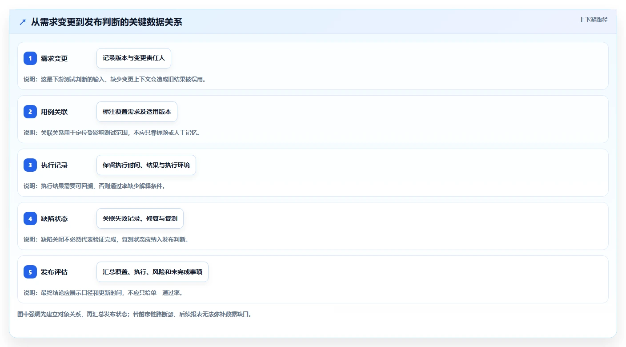Image resolution: width=626 pixels, height=347 pixels.
Task: Select the 关联失败记录、修复与复测 chip
Action: click(x=140, y=218)
